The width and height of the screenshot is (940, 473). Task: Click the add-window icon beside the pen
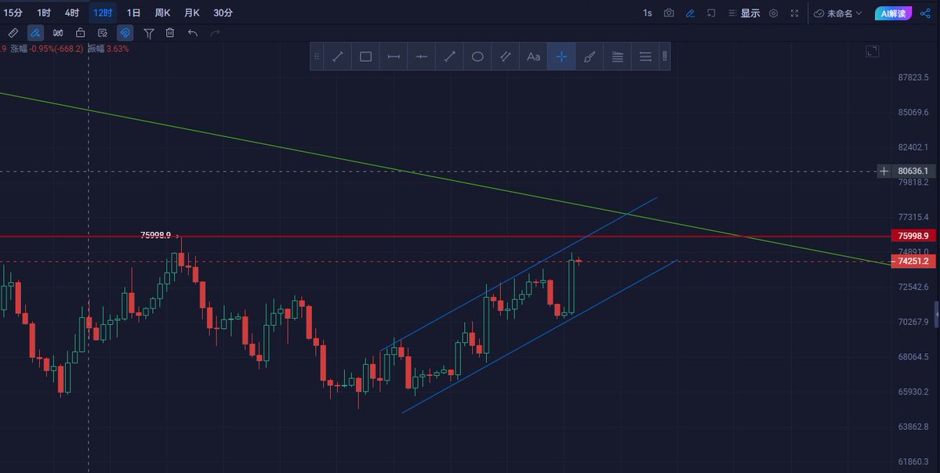(x=711, y=13)
